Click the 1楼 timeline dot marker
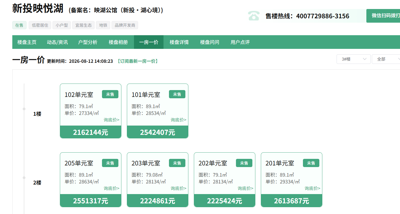The width and height of the screenshot is (400, 214). pyautogui.click(x=24, y=109)
